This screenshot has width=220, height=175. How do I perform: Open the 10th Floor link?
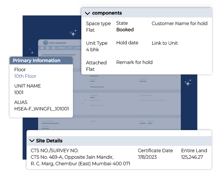pos(25,76)
